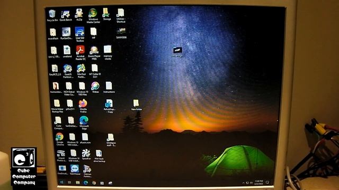
Task: Open Intel SSD Toolbox
Action: [x=80, y=34]
